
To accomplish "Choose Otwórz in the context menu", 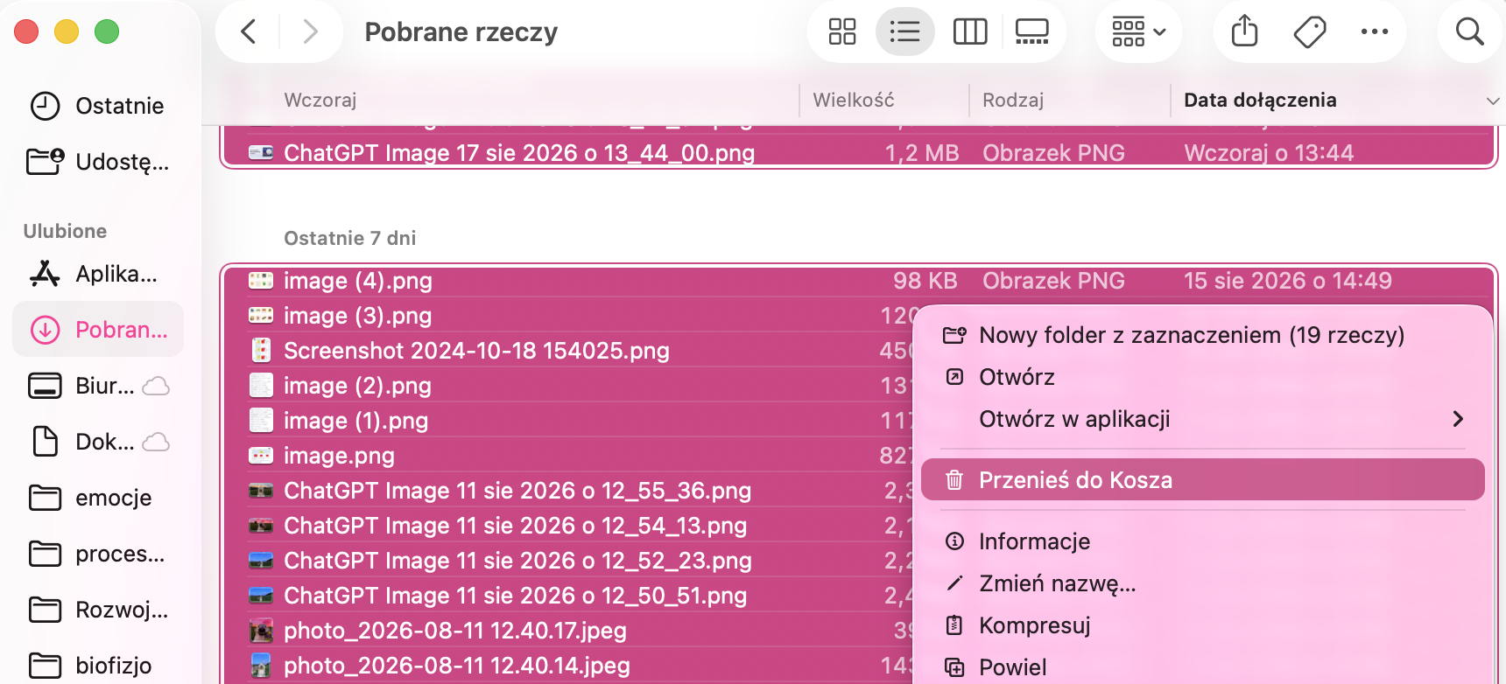I will (x=1203, y=377).
